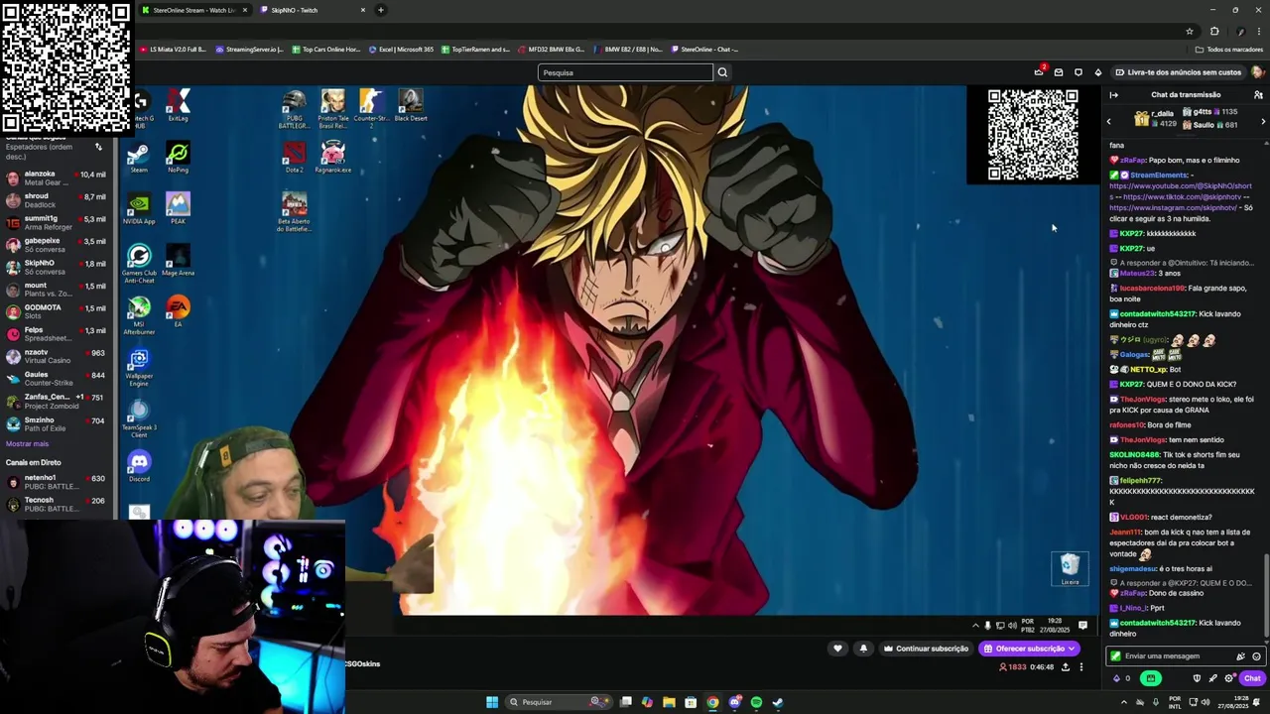The width and height of the screenshot is (1270, 714).
Task: Open ExitLag desktop shortcut
Action: click(x=178, y=106)
